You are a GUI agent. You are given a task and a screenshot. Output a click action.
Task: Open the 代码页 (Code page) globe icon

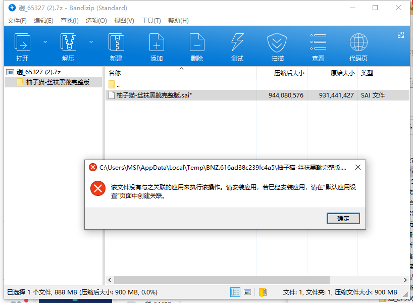pos(358,43)
